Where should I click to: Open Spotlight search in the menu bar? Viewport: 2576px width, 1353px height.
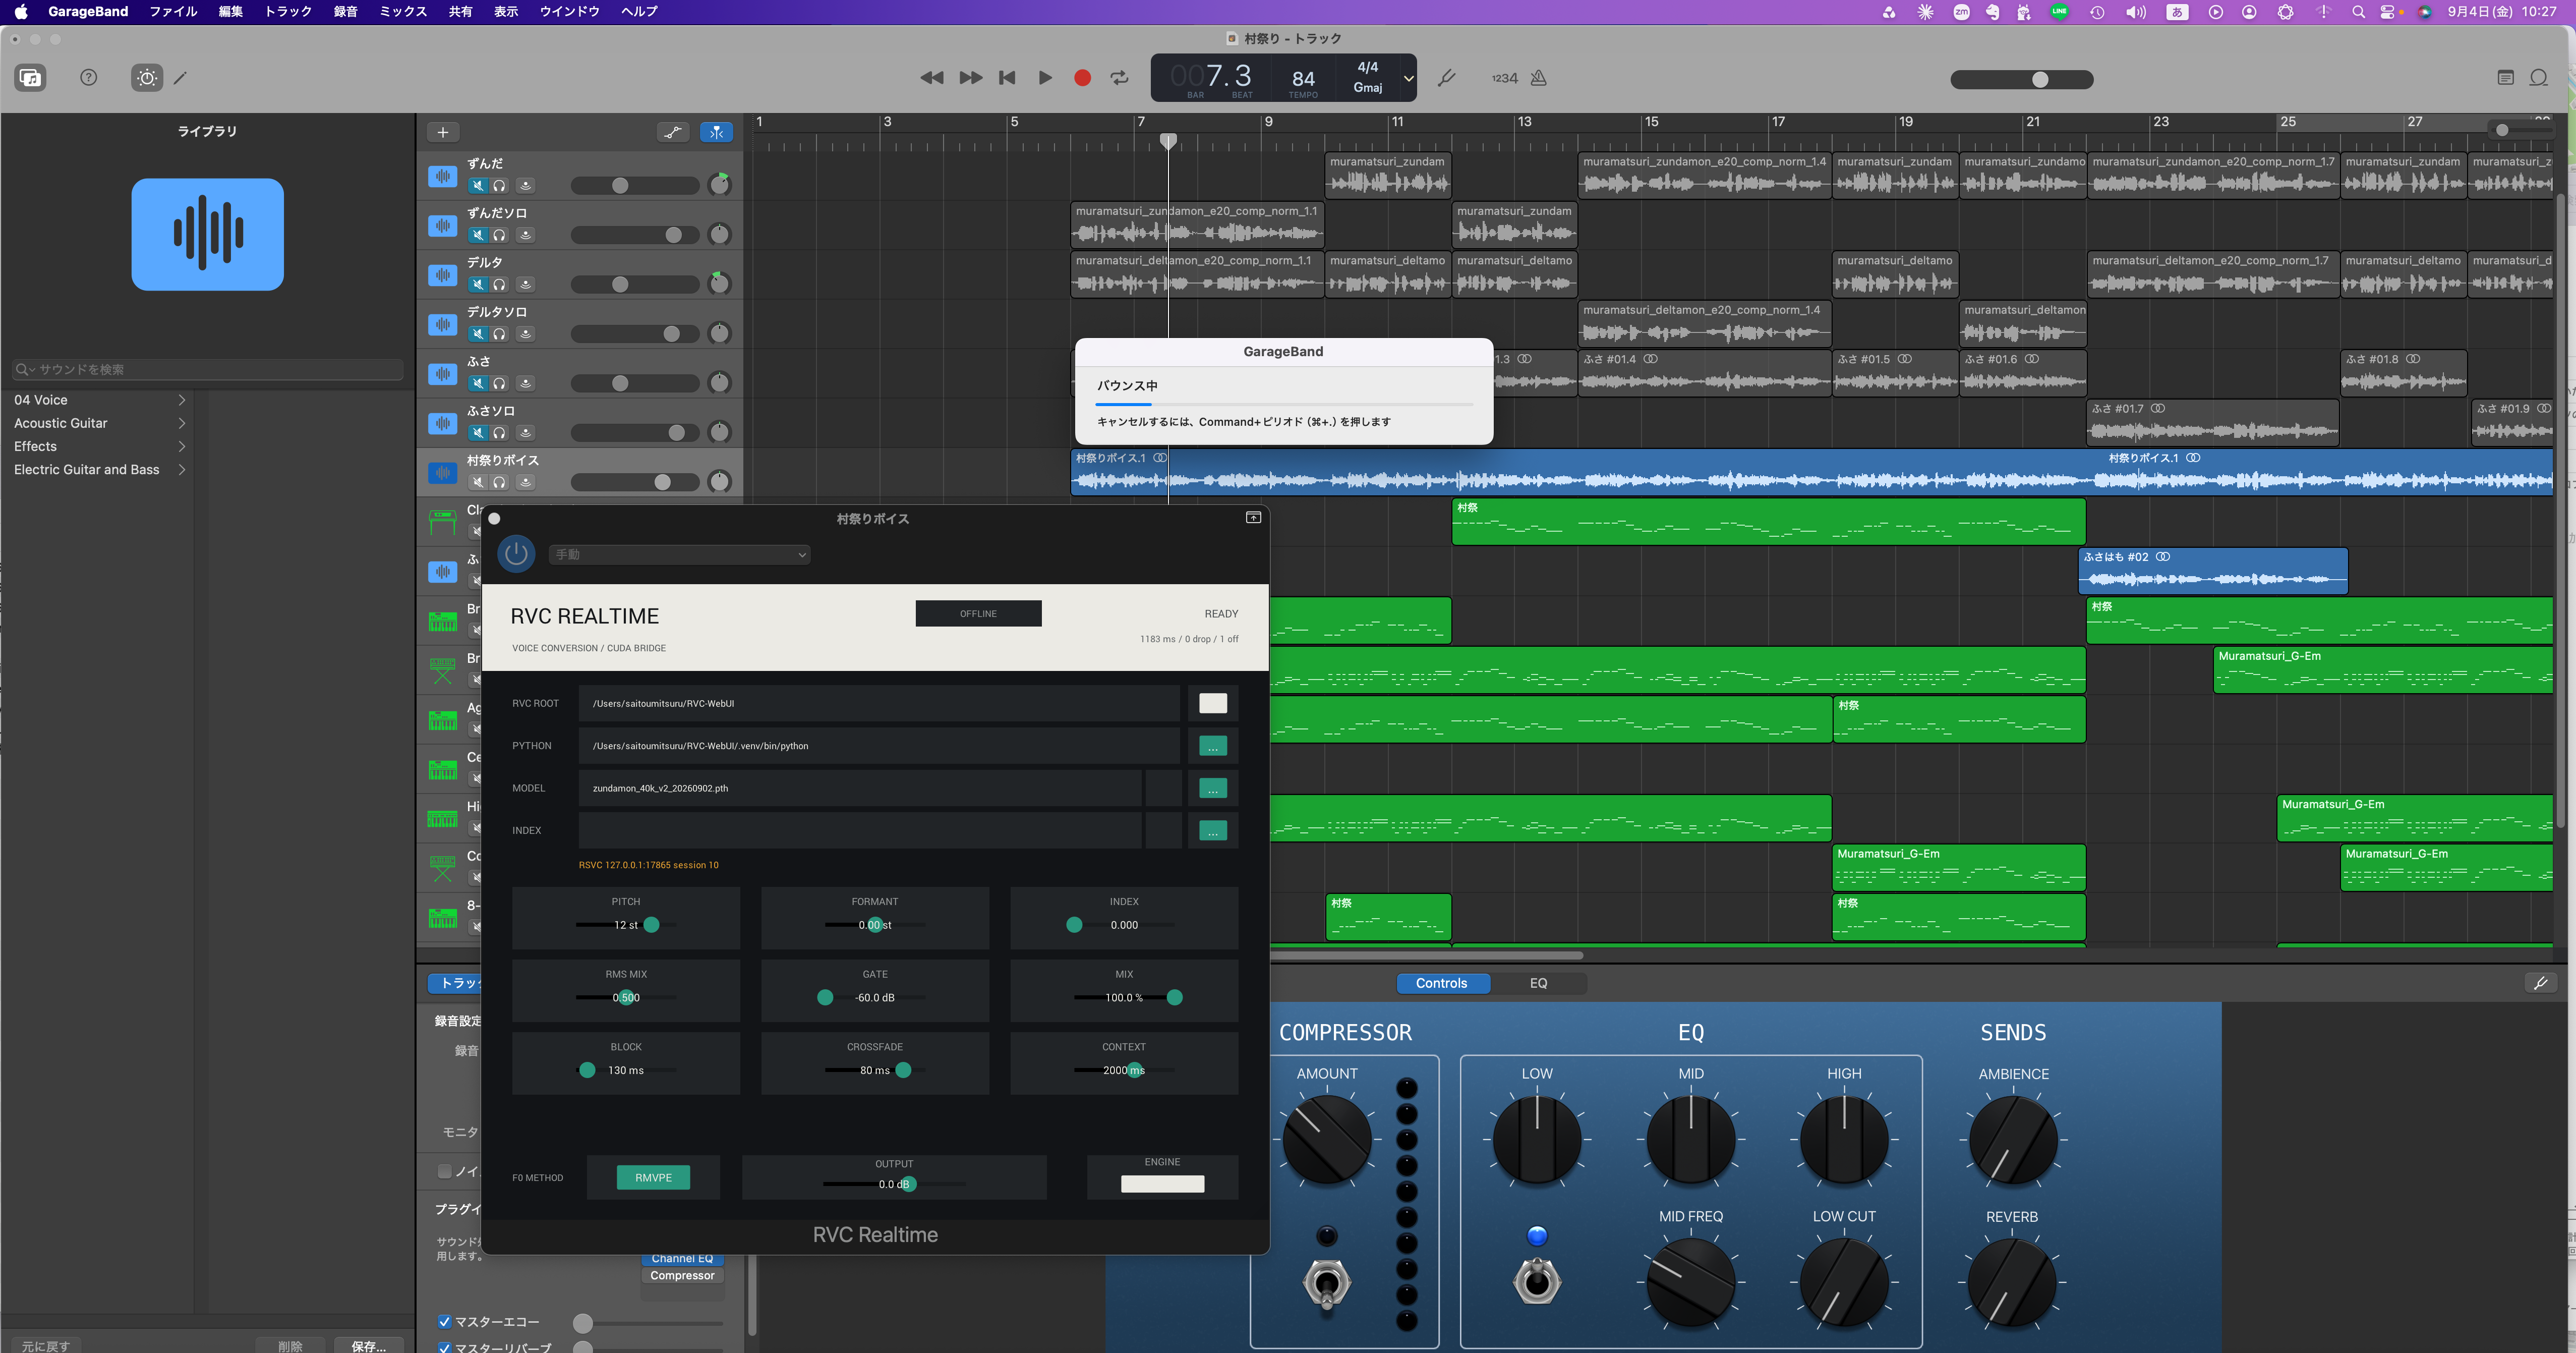pos(2358,12)
